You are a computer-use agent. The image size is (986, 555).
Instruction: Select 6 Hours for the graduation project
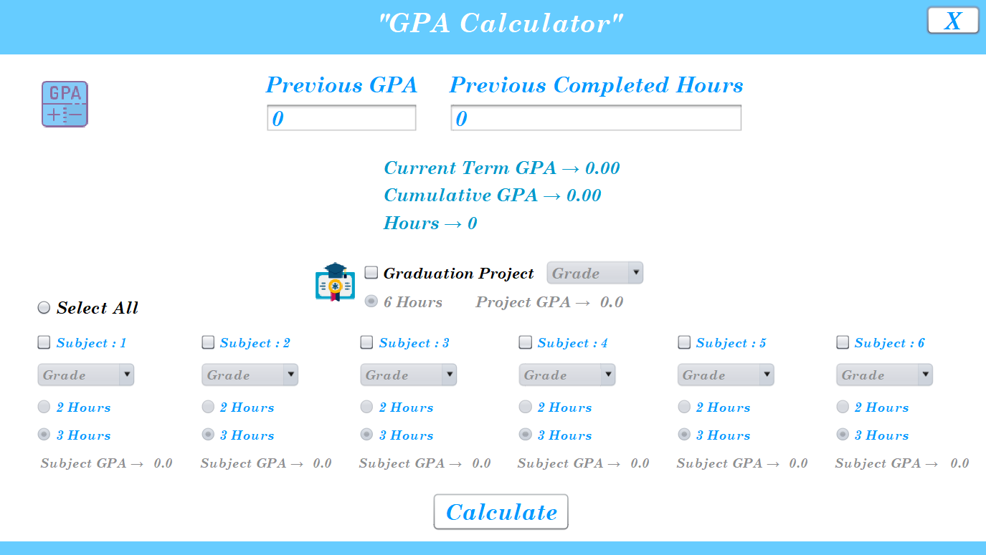point(371,301)
